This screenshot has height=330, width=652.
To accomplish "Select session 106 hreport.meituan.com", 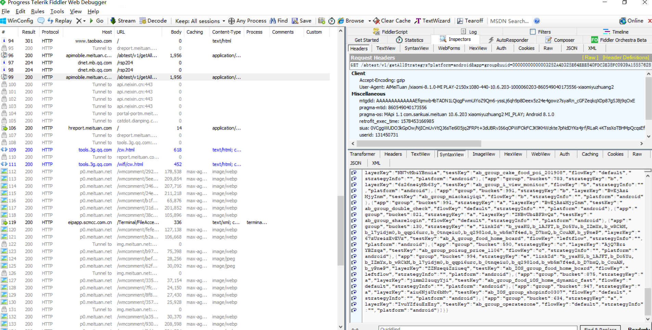I will [165, 128].
